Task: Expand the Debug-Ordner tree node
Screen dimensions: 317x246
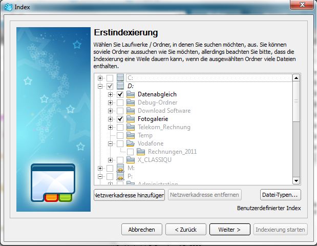Action: coord(110,102)
